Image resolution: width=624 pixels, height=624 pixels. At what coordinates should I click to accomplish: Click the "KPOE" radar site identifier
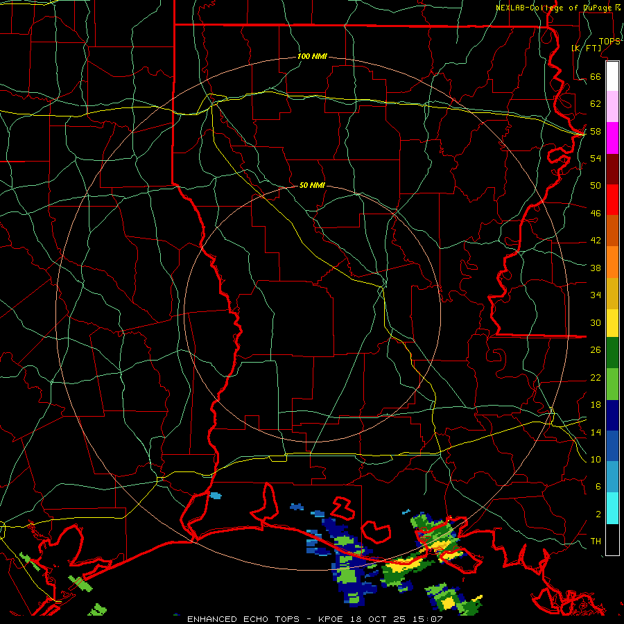(x=331, y=619)
